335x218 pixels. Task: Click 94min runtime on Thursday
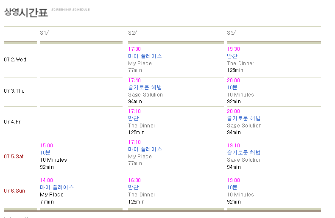pos(135,102)
